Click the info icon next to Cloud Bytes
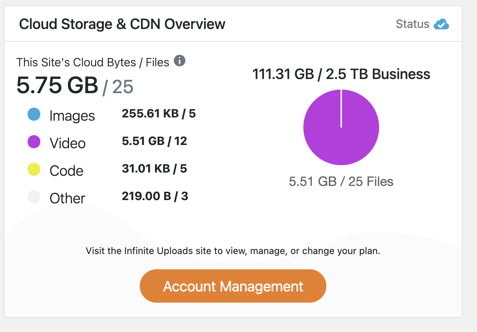The width and height of the screenshot is (477, 332). pyautogui.click(x=179, y=61)
